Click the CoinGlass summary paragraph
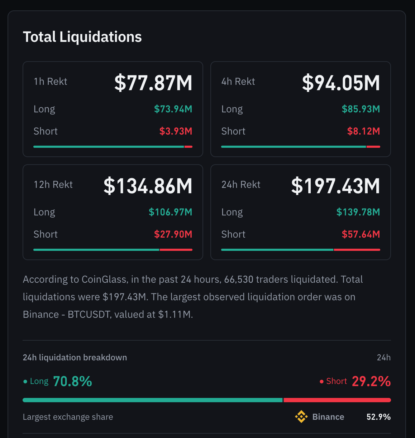415x438 pixels. pyautogui.click(x=193, y=297)
